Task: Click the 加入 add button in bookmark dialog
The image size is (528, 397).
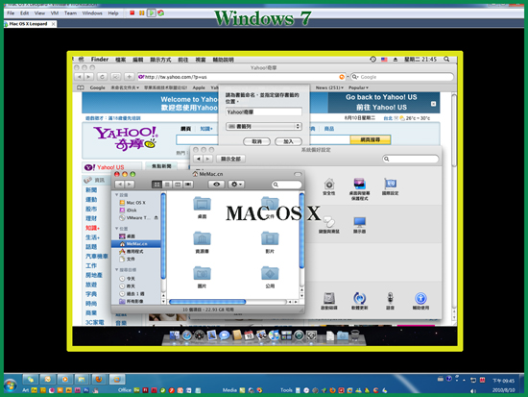Action: coord(288,141)
